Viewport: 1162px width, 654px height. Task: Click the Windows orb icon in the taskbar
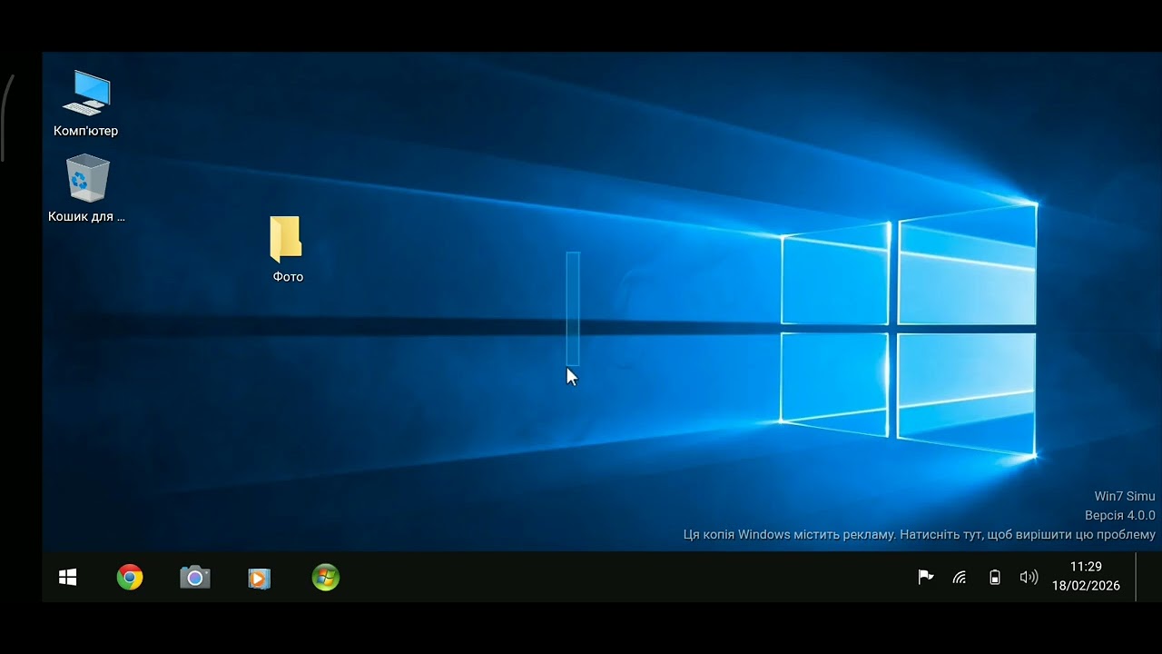click(326, 578)
